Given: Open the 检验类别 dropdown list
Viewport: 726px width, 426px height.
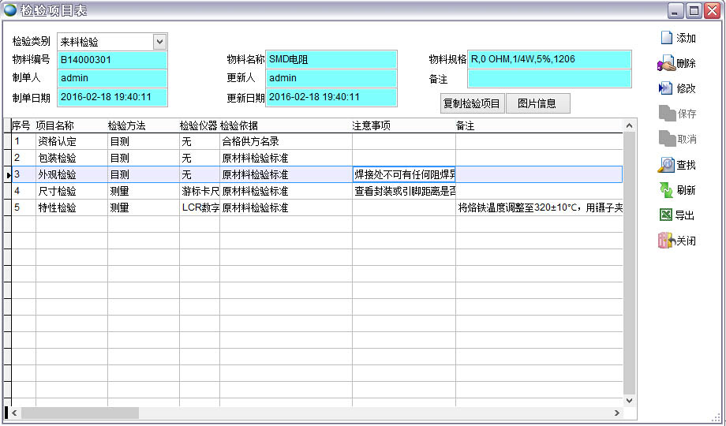Looking at the screenshot, I should click(159, 42).
